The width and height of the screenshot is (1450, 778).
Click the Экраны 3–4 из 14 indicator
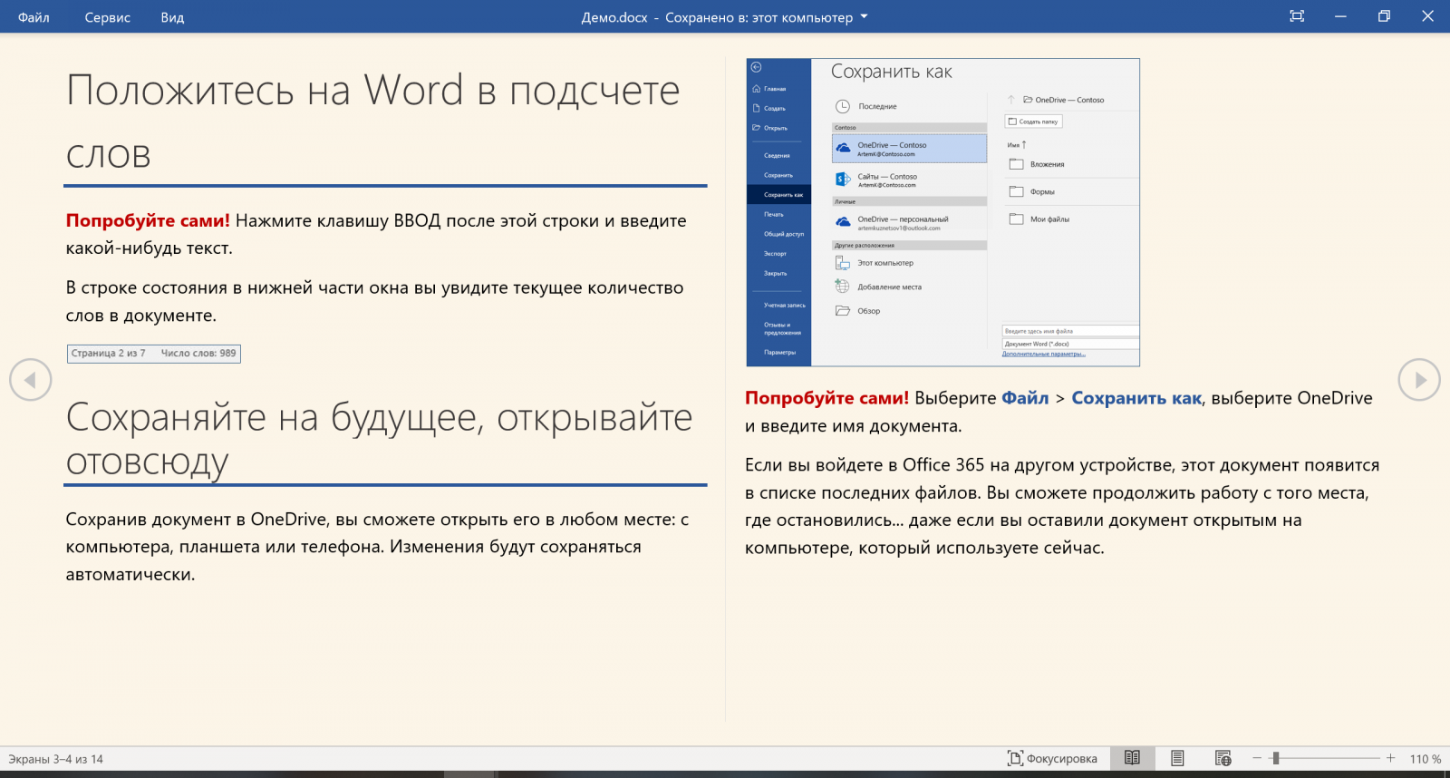coord(56,759)
